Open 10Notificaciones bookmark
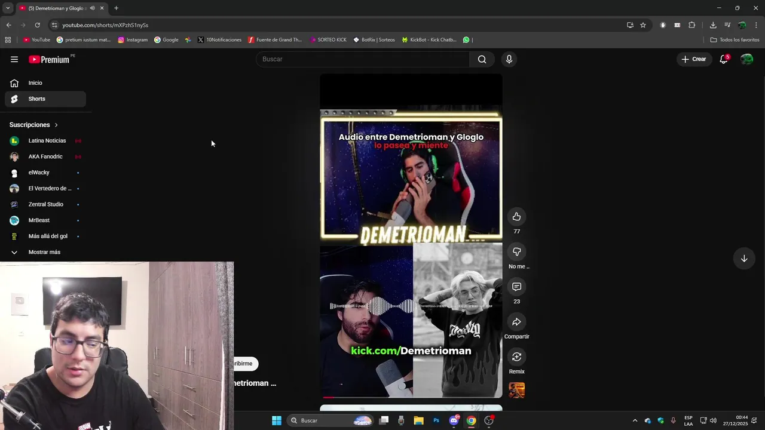 (x=219, y=40)
